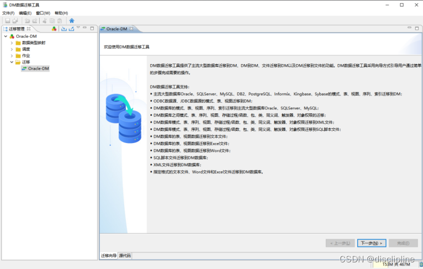The image size is (423, 269).
Task: Maximize the Oracle-DM editor area
Action: tap(417, 28)
